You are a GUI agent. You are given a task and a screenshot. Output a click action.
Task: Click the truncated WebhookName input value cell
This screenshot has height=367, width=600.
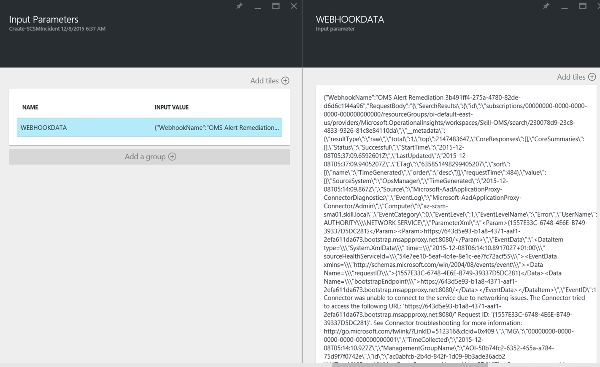tap(216, 128)
